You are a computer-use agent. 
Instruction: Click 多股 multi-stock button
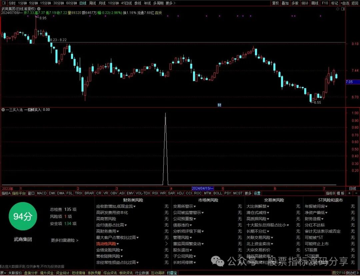pyautogui.click(x=295, y=3)
